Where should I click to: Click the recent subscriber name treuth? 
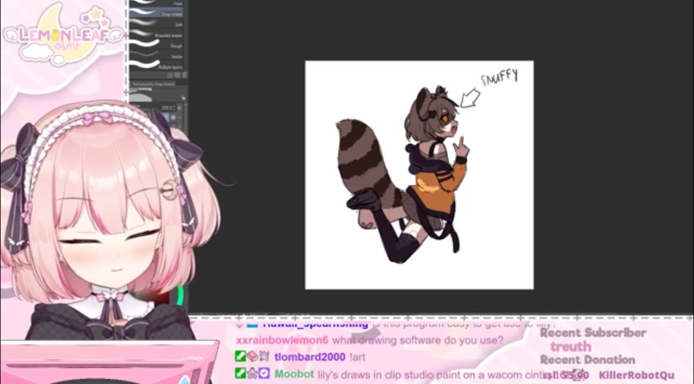point(571,347)
